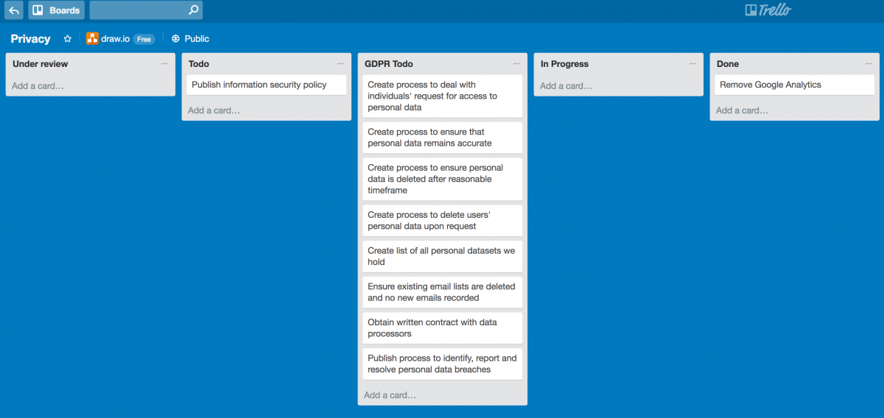Open In Progress list options menu
This screenshot has height=418, width=884.
[692, 64]
